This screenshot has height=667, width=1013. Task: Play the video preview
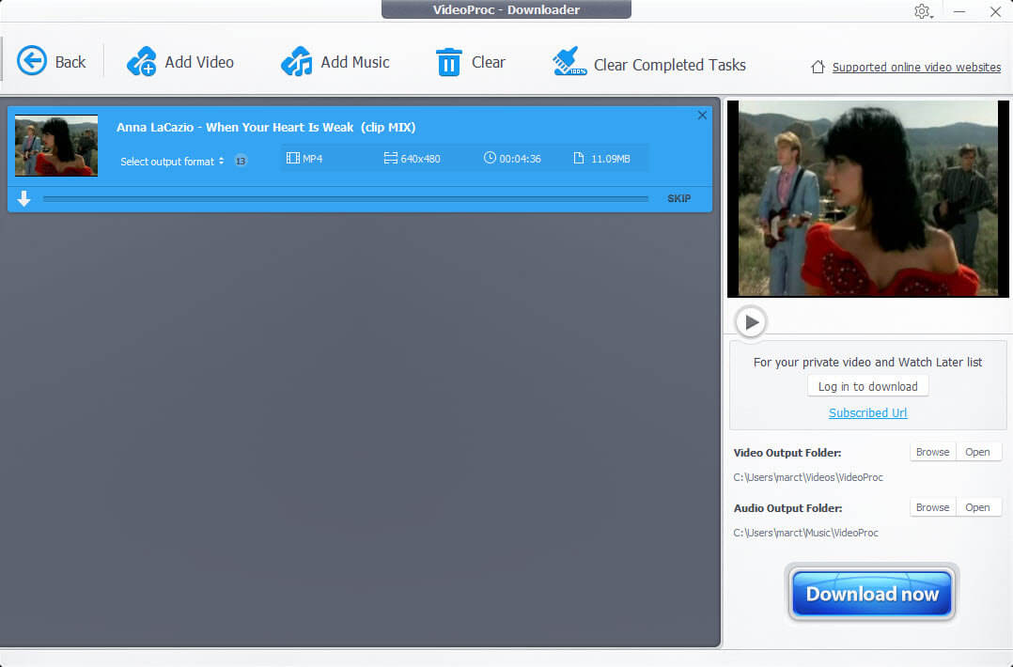coord(751,321)
